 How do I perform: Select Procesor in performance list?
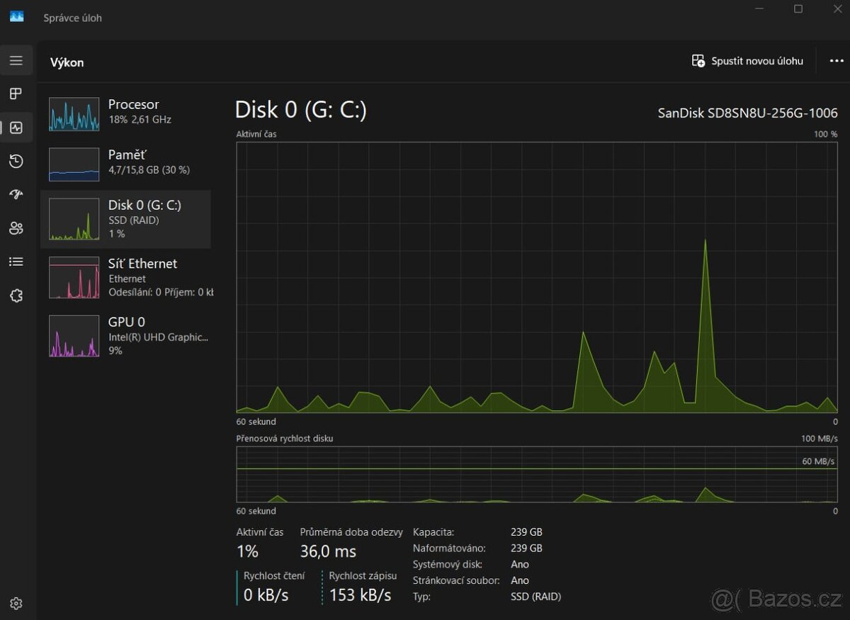click(125, 114)
